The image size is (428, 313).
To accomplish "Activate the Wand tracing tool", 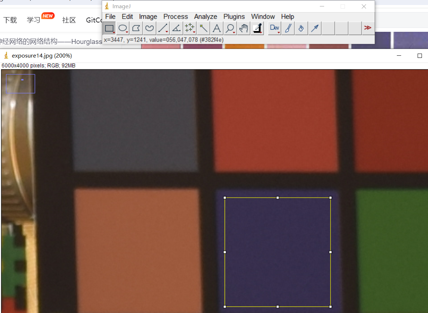I will pos(203,28).
